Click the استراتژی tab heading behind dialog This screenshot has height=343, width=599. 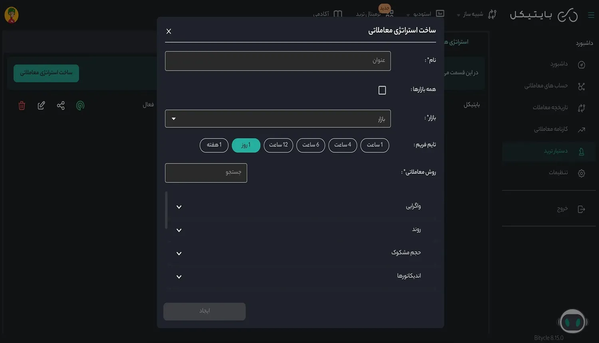click(x=456, y=42)
